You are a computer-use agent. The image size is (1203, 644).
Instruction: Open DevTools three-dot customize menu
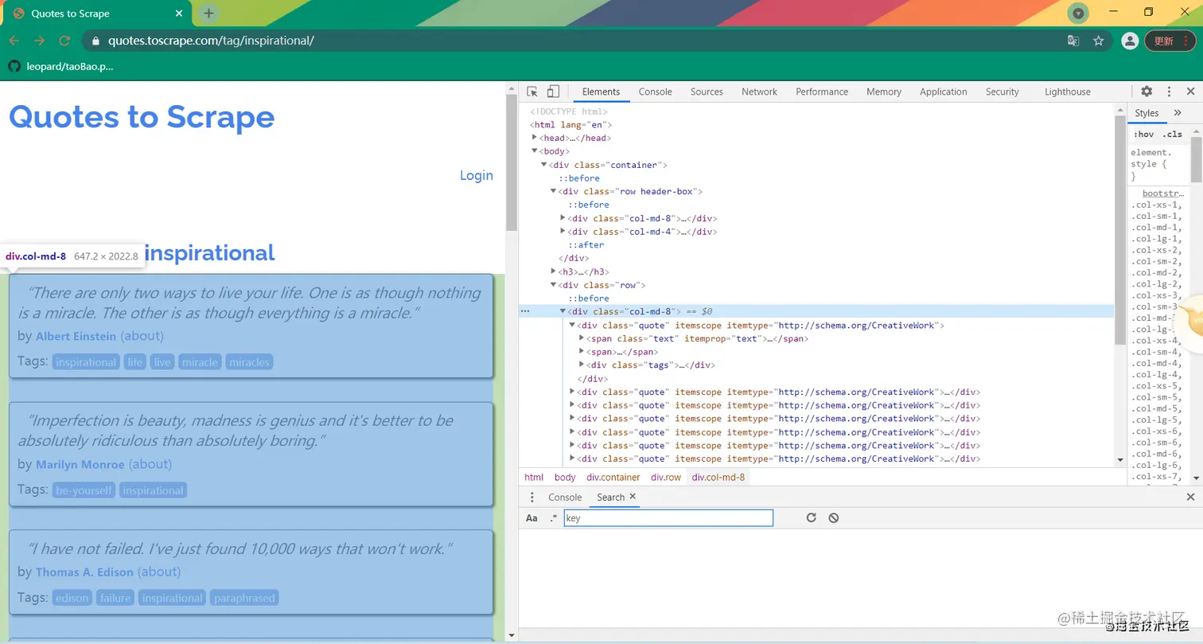[x=1169, y=92]
